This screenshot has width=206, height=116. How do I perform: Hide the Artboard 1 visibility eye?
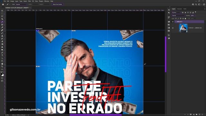click(173, 22)
